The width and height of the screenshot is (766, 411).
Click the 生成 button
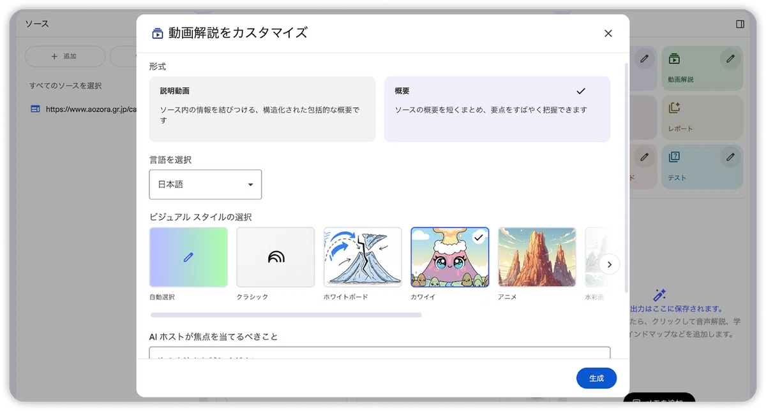[596, 378]
